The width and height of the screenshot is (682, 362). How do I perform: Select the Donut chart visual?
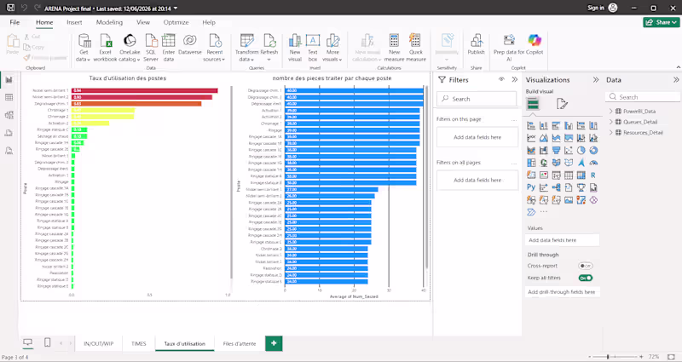593,151
